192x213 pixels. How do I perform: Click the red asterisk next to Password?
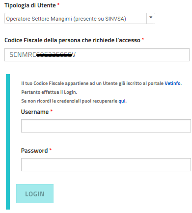(51, 149)
